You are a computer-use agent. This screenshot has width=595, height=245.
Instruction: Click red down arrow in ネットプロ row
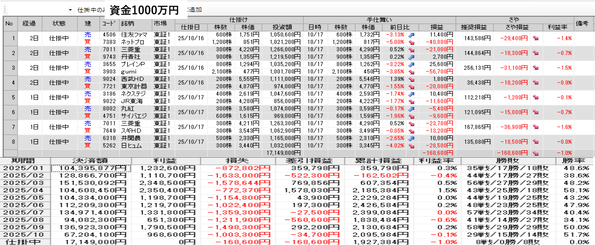pos(411,42)
